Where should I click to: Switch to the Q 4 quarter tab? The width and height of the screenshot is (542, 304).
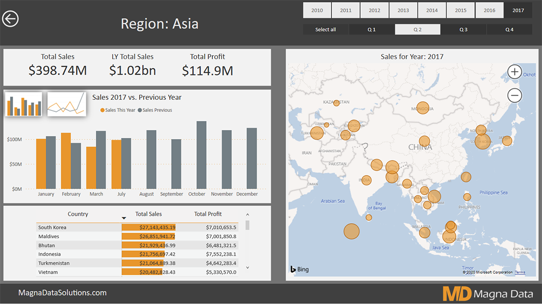(x=509, y=29)
